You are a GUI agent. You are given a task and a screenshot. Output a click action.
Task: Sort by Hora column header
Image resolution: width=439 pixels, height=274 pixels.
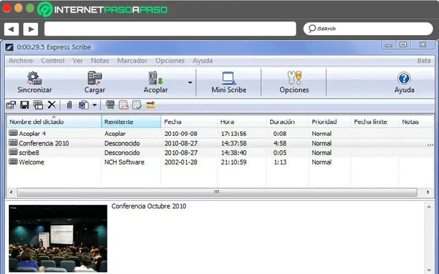[x=241, y=122]
